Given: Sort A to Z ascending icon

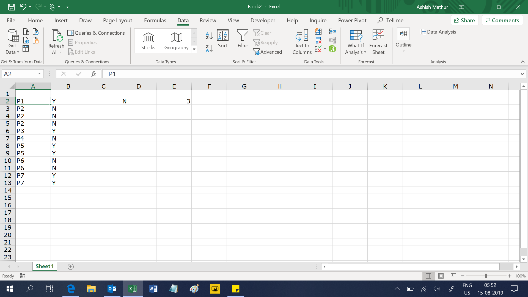Looking at the screenshot, I should 209,35.
